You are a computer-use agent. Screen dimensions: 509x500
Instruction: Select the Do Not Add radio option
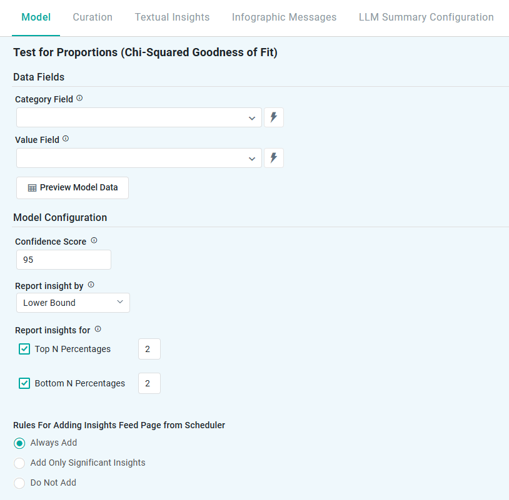(x=19, y=483)
